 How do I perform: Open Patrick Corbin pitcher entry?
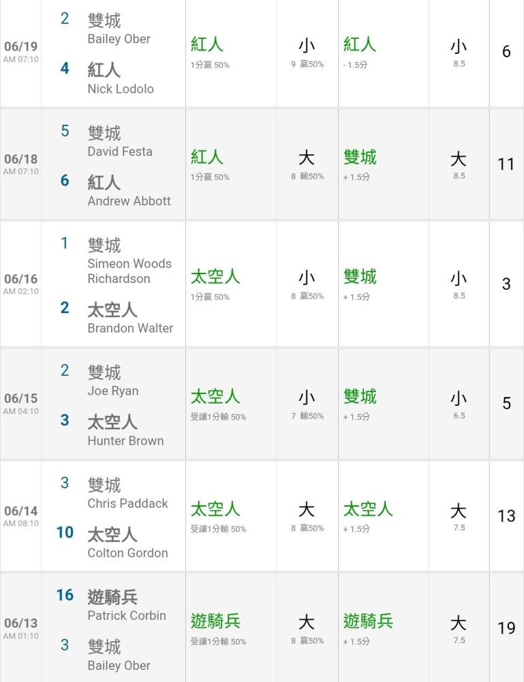(x=127, y=615)
